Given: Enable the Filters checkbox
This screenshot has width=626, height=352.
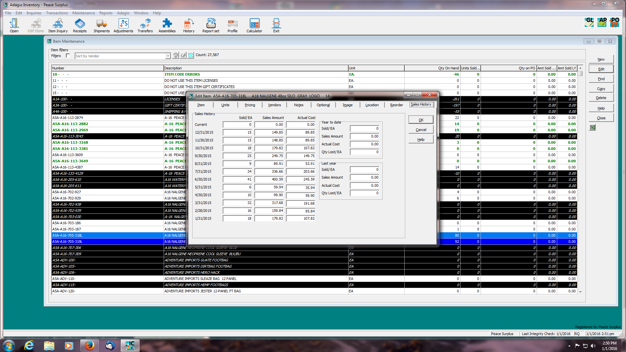Looking at the screenshot, I should [68, 56].
